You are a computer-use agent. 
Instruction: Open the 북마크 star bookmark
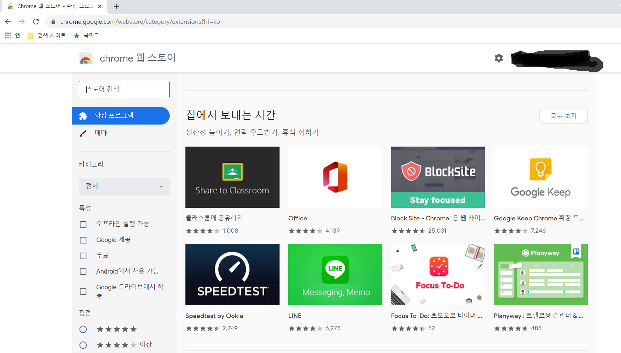(86, 35)
